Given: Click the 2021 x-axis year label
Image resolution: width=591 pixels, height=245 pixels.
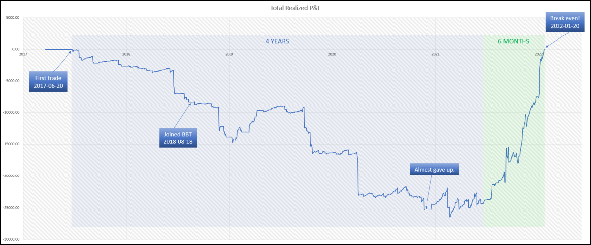Looking at the screenshot, I should 435,54.
